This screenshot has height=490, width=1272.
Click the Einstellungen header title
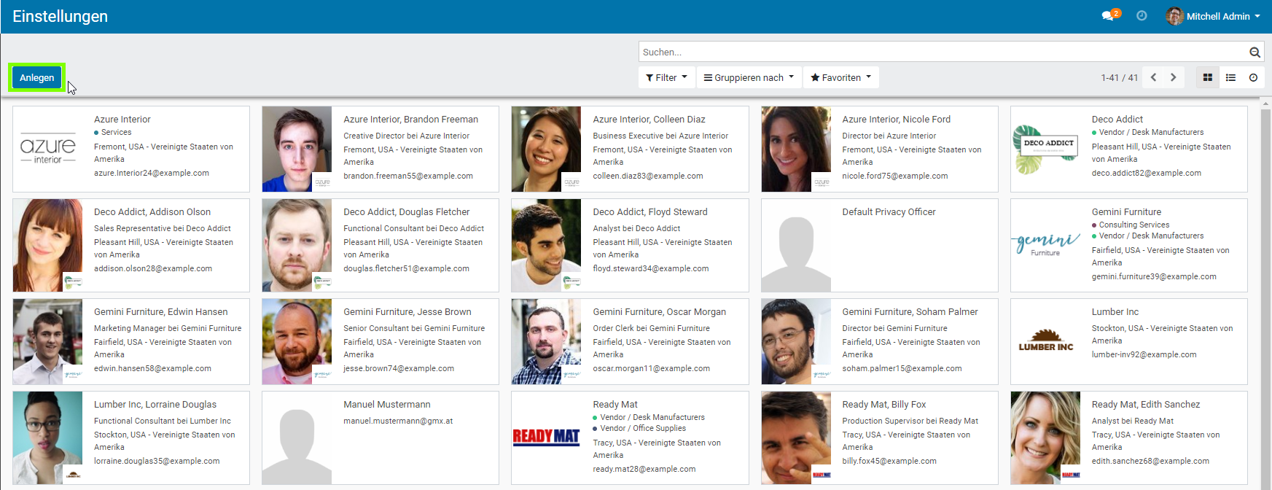[x=60, y=16]
